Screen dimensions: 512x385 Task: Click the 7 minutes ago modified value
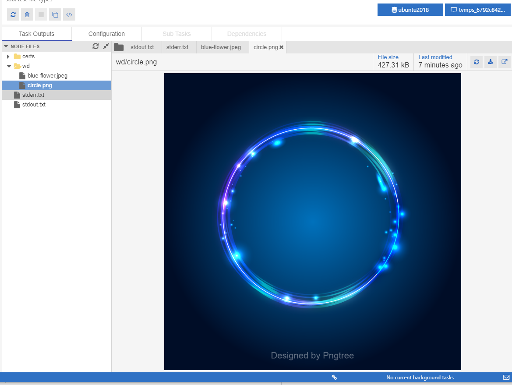click(440, 65)
